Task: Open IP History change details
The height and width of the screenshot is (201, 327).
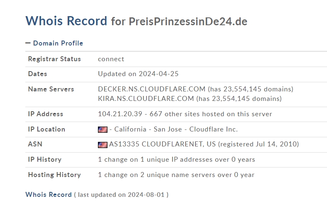Action: (176, 159)
